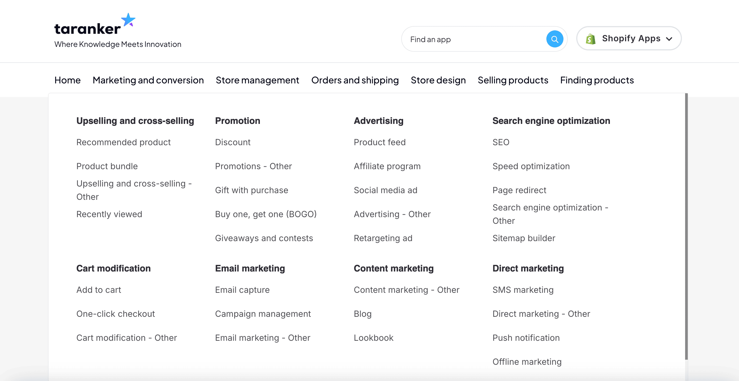Select Campaign management category
The image size is (739, 381).
(x=263, y=314)
